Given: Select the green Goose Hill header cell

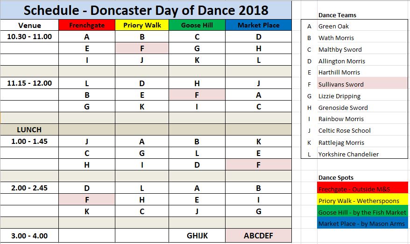Looking at the screenshot, I should 197,25.
